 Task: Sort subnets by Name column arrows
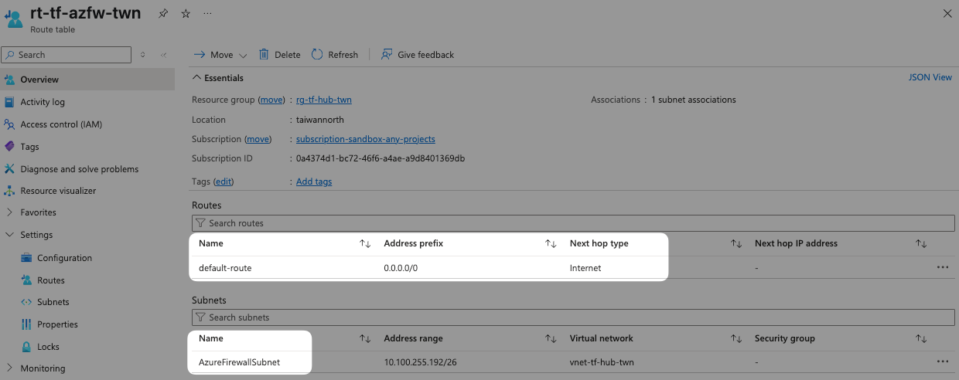(365, 338)
